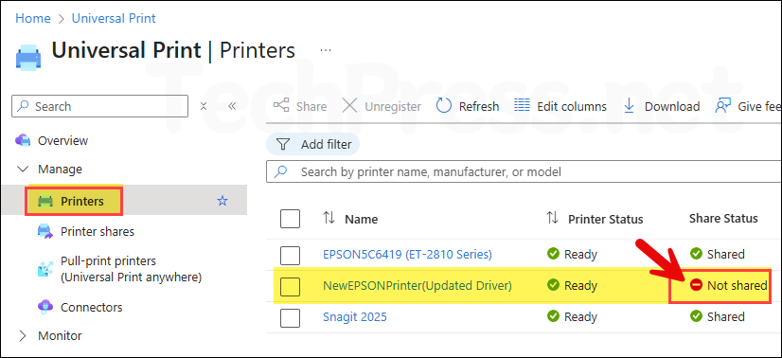Image resolution: width=782 pixels, height=358 pixels.
Task: Click the Printer Status column header
Action: (606, 219)
